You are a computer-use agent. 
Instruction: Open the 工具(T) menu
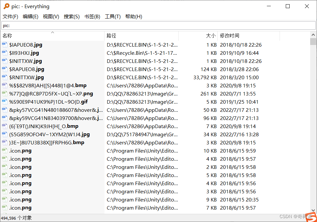coord(113,17)
